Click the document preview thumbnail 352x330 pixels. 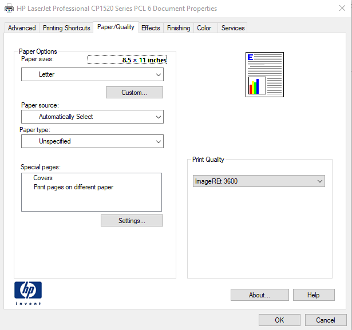(x=264, y=75)
